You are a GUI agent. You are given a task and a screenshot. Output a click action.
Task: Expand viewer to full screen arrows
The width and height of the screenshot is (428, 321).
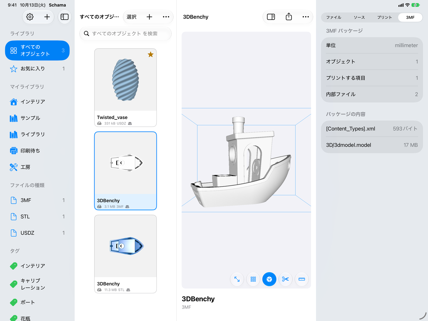coord(237,279)
